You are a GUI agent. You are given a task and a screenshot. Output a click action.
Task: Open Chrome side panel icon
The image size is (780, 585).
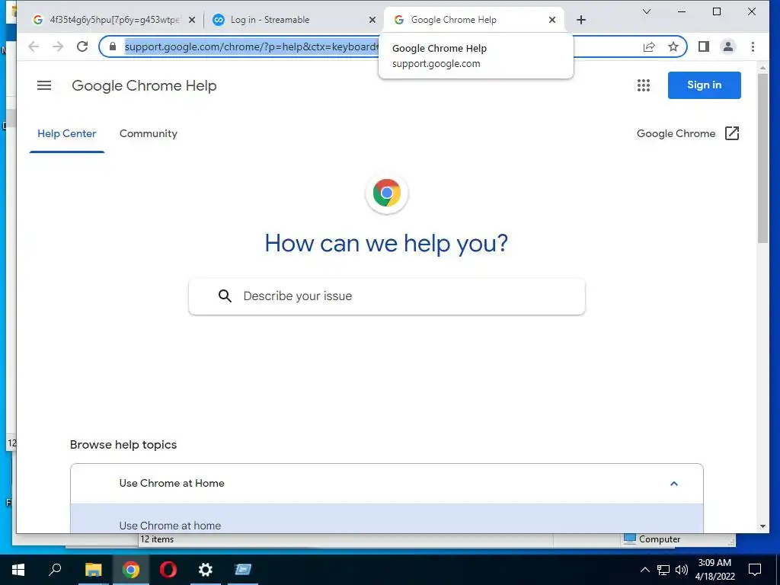703,46
